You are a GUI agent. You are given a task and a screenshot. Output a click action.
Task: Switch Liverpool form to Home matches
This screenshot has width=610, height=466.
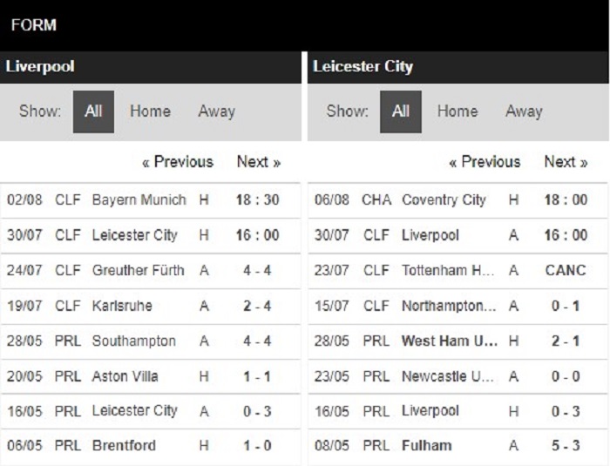(x=150, y=111)
